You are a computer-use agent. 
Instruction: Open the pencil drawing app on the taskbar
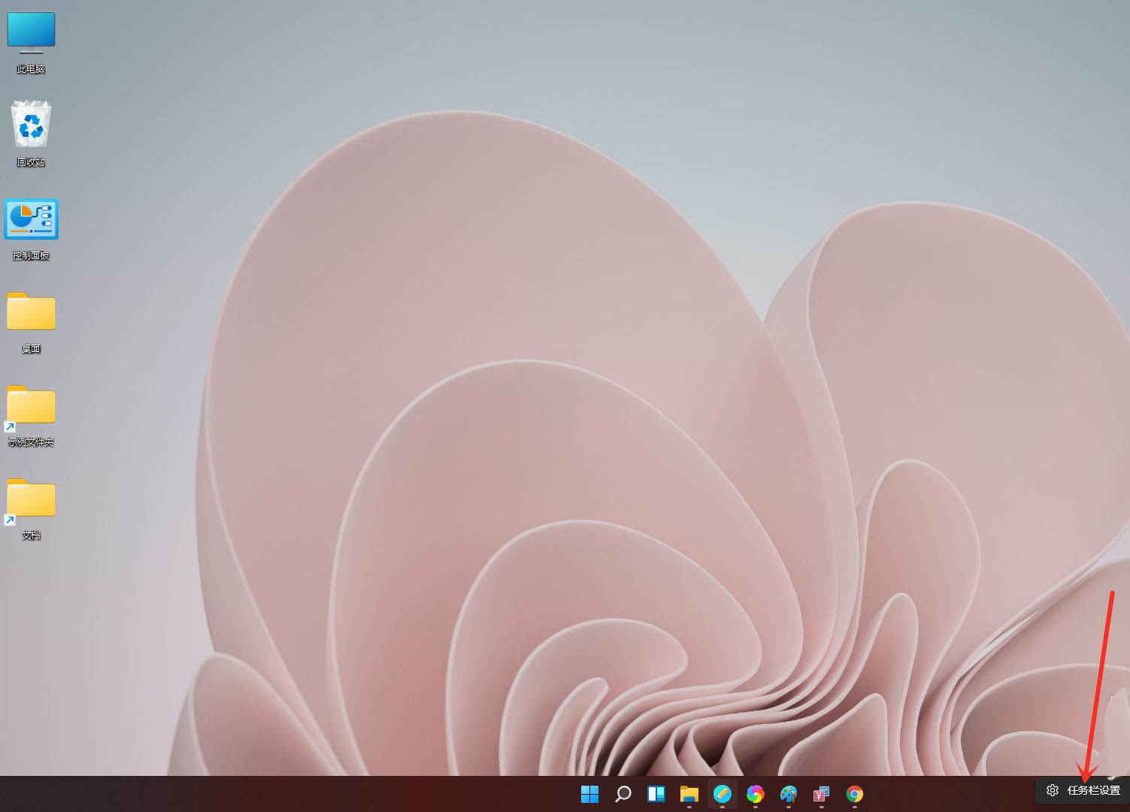point(722,793)
